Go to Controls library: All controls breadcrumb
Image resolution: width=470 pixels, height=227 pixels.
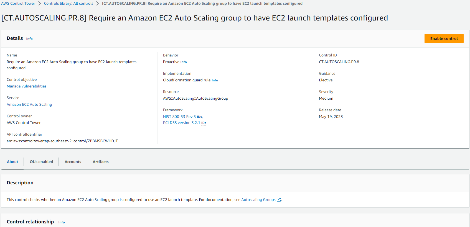point(68,3)
